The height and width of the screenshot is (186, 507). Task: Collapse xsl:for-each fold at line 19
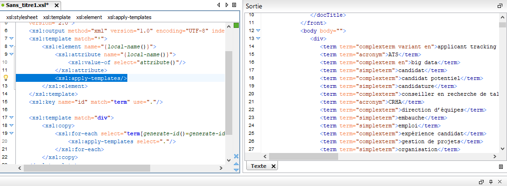click(x=12, y=133)
